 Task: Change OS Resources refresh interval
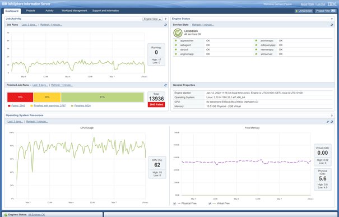click(x=37, y=122)
